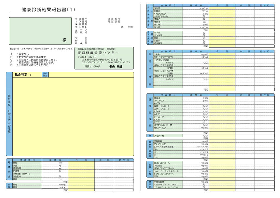This screenshot has height=198, width=280.
Task: Click the RF (リウマチ因子) row label
Action: pos(163,57)
